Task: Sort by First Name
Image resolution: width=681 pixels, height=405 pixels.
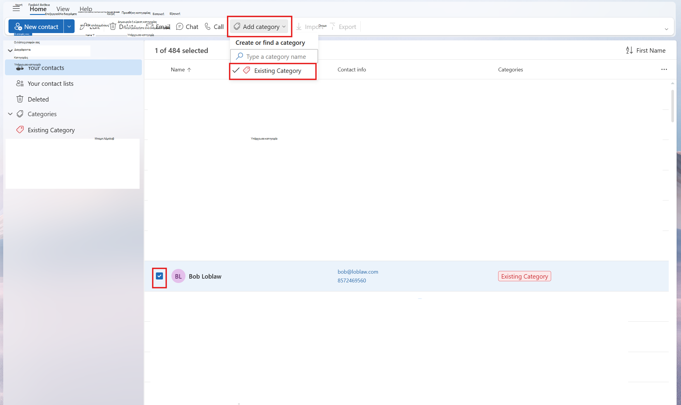Action: tap(646, 50)
